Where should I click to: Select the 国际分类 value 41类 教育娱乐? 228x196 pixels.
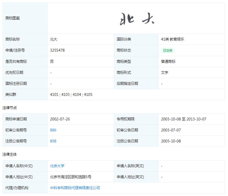(172, 39)
